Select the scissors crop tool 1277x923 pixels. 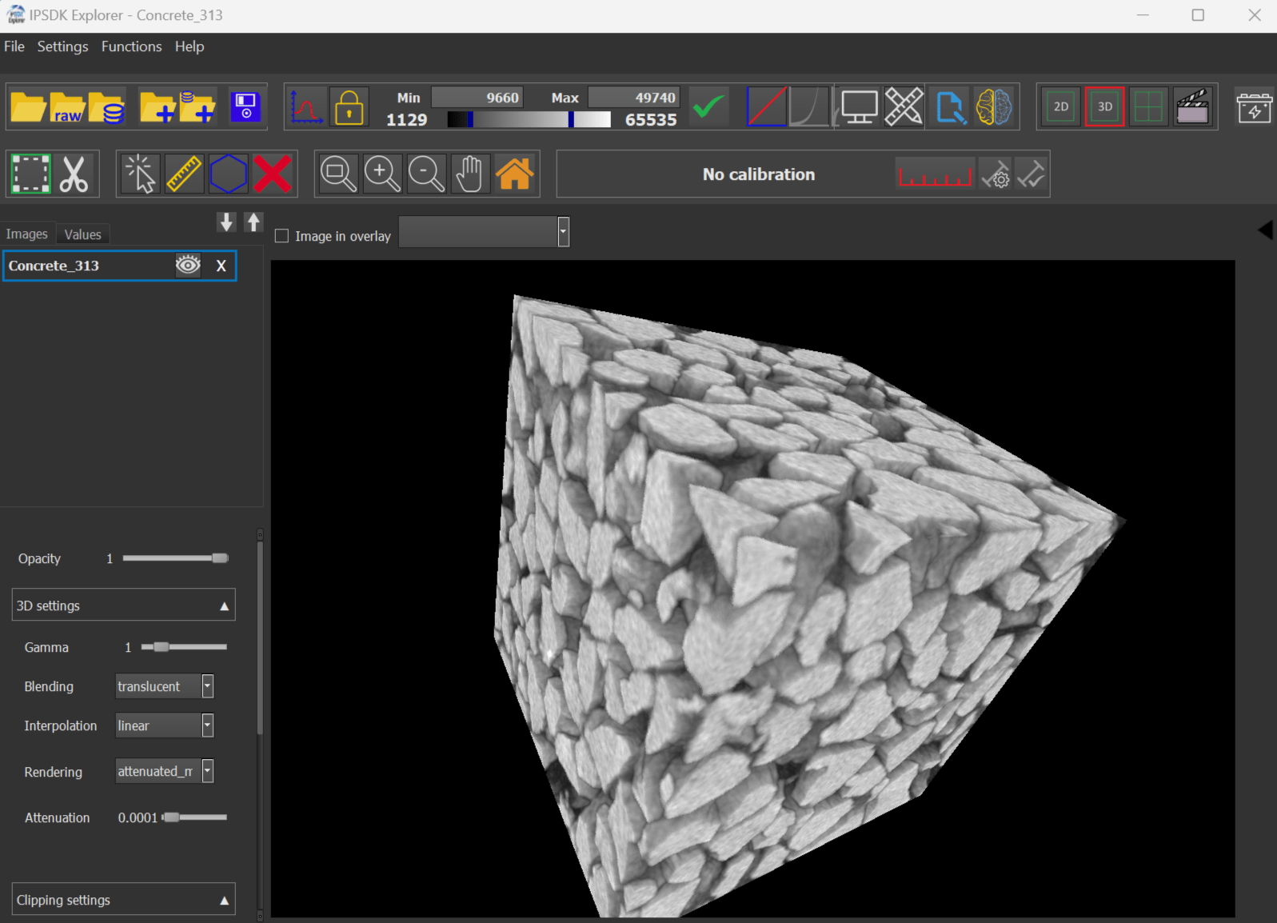[74, 174]
